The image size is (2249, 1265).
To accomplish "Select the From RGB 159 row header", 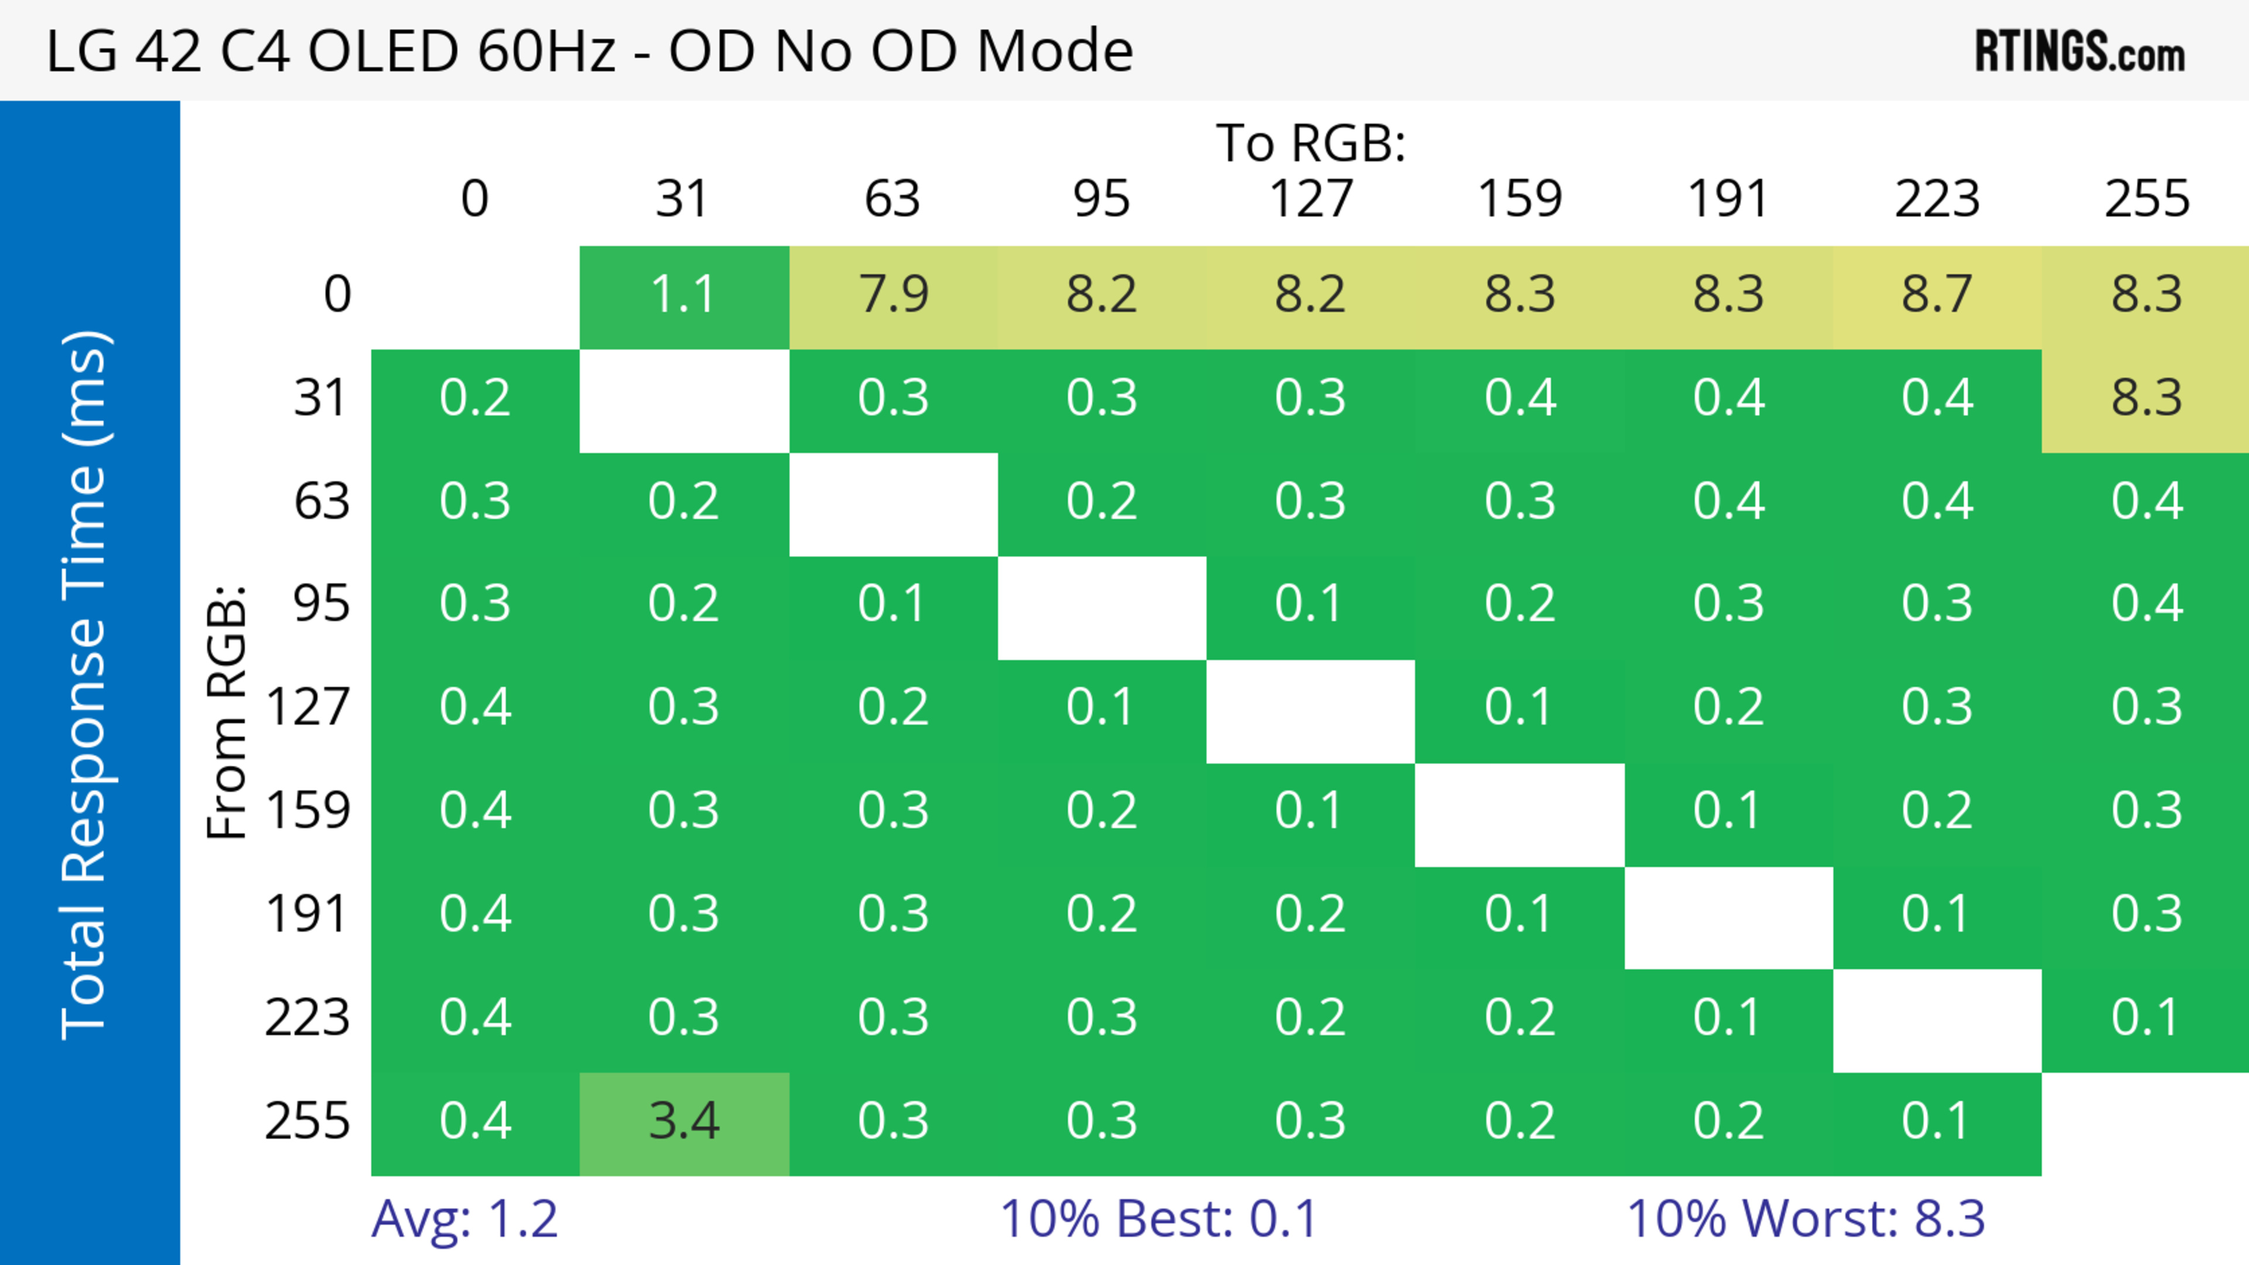I will (307, 811).
